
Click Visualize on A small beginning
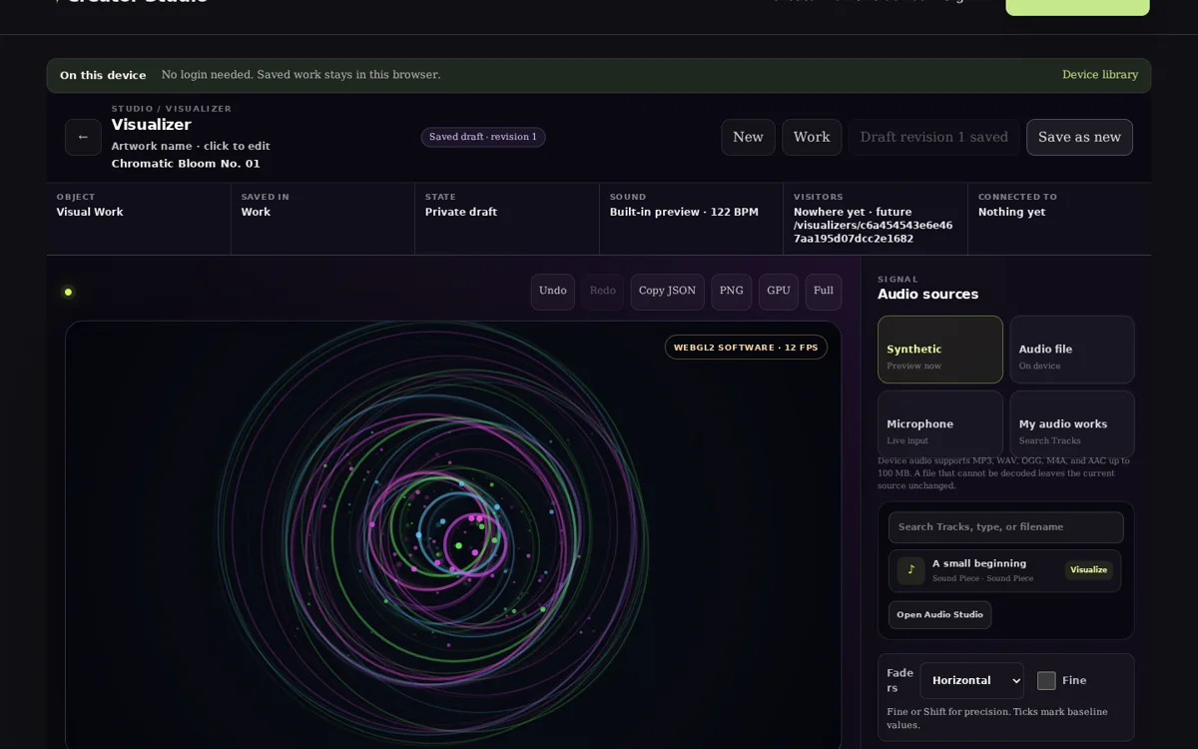point(1088,570)
